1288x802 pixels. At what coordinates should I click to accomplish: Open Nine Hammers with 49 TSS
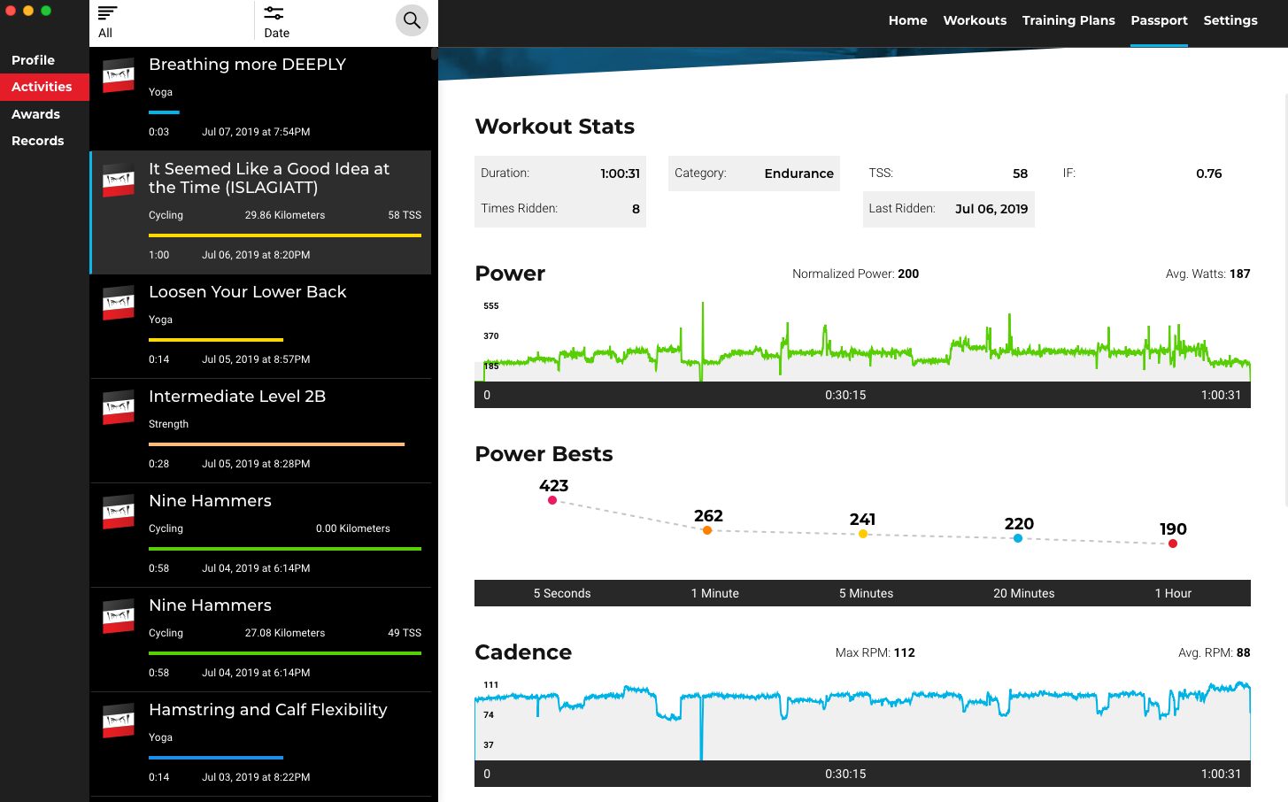click(260, 639)
